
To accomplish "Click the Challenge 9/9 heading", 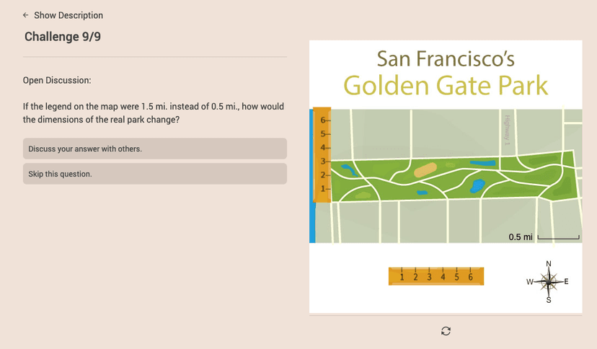I will (x=63, y=37).
